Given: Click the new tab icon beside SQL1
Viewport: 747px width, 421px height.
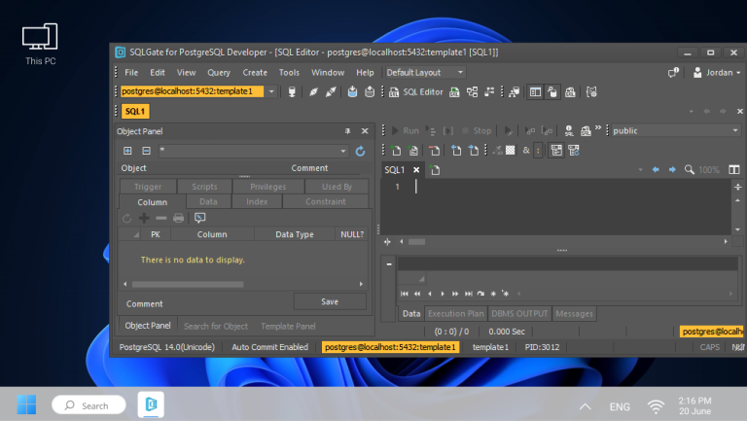Looking at the screenshot, I should point(436,170).
